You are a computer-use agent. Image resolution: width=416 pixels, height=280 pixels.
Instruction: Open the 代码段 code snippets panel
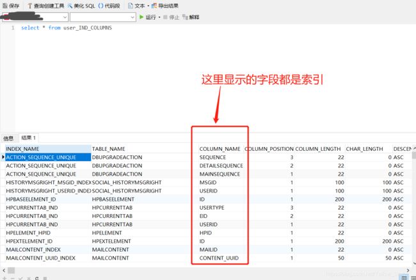click(109, 6)
